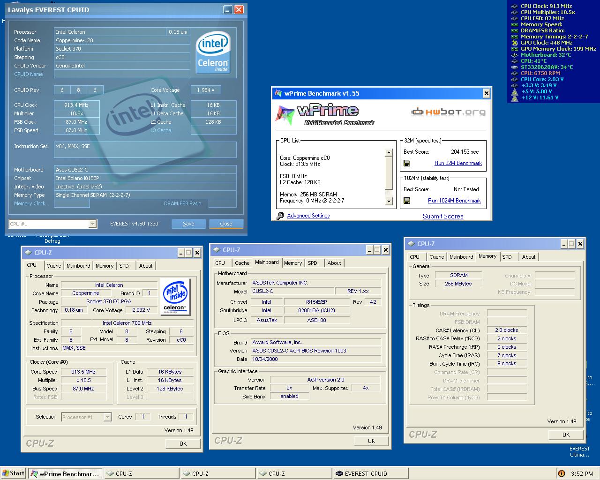Click the EVEREST Ultimate desktop icon
The image size is (600, 480).
coord(579,451)
